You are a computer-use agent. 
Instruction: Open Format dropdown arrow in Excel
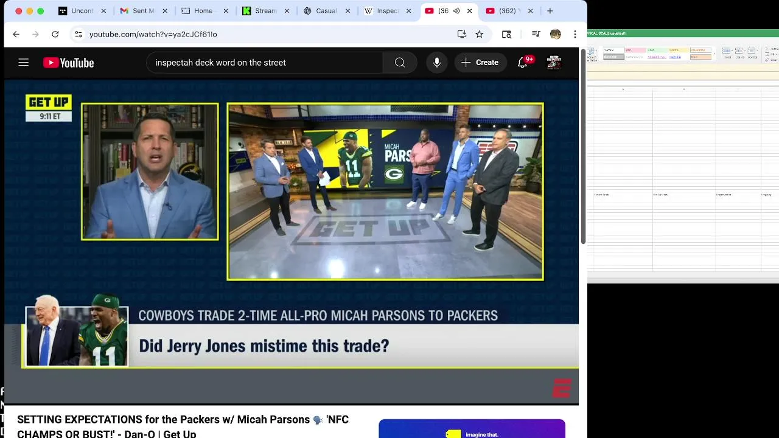[758, 50]
